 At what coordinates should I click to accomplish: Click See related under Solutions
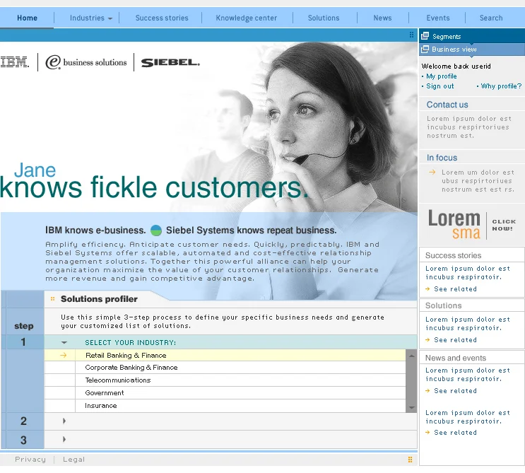(455, 340)
